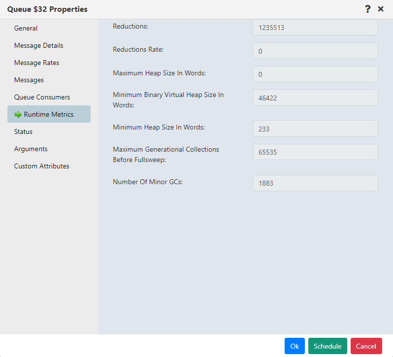Switch to Message Details section
Viewport: 393px width, 357px height.
[38, 45]
